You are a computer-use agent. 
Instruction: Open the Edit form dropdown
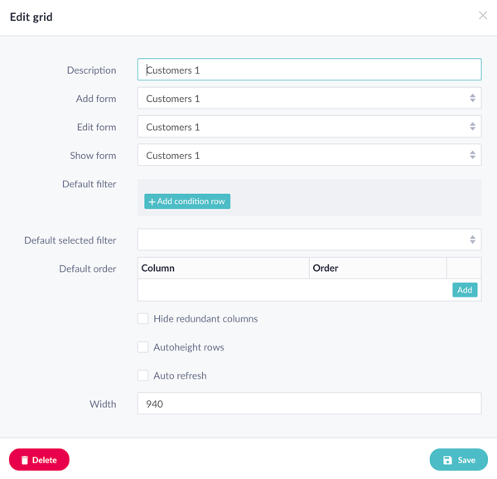pos(309,127)
